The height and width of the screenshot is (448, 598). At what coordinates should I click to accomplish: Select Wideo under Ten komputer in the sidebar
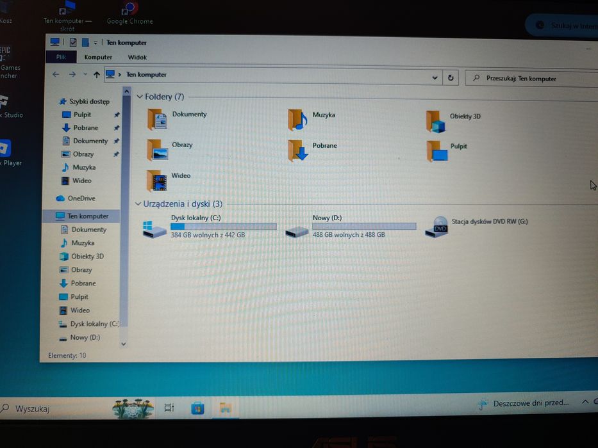75,310
